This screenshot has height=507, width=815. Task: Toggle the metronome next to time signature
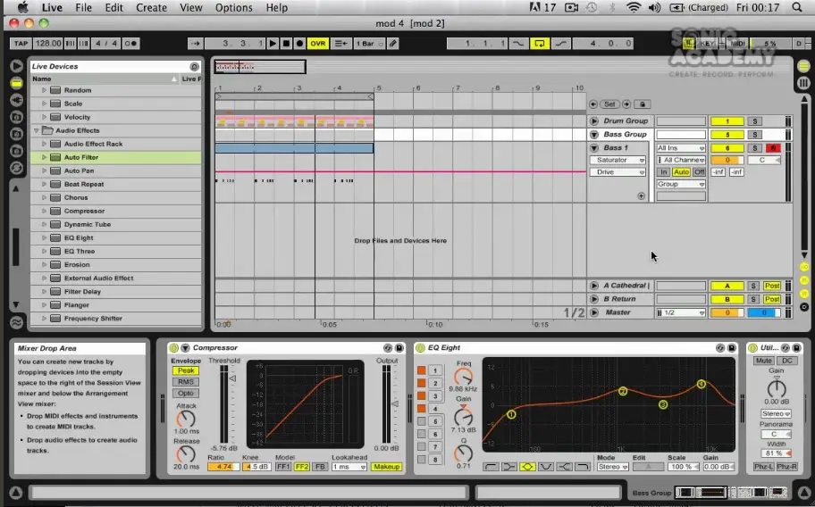pyautogui.click(x=131, y=44)
